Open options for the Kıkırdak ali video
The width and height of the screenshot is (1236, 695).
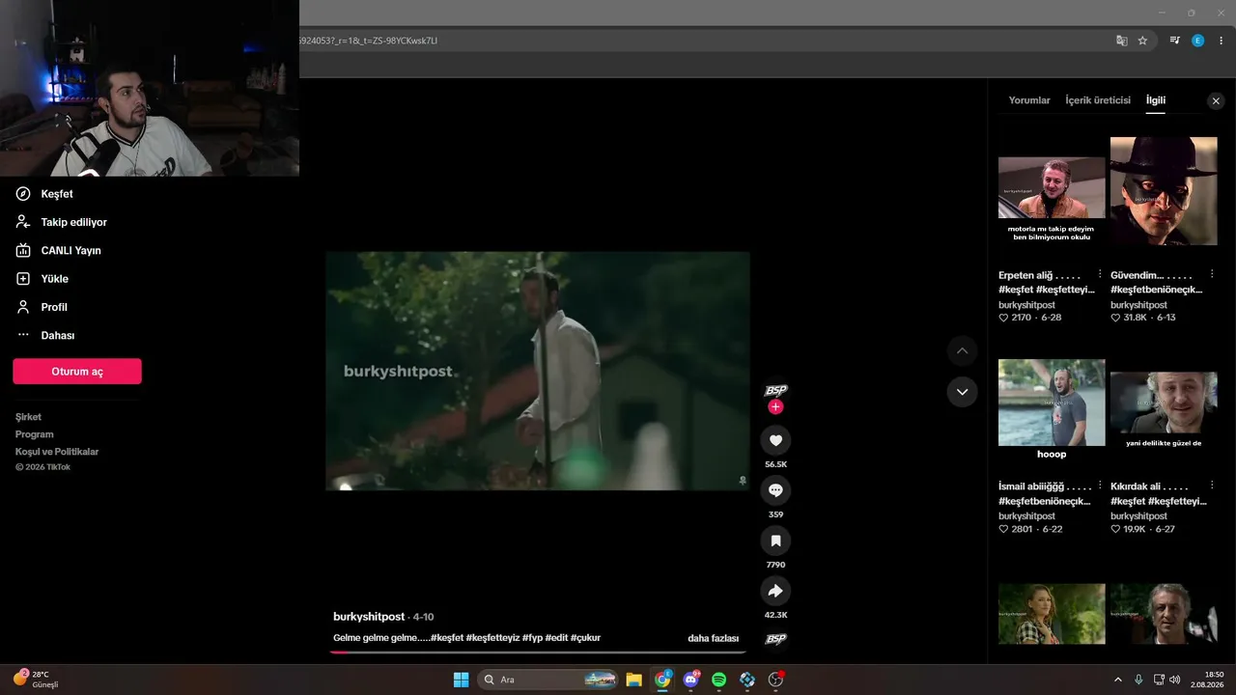pos(1212,486)
